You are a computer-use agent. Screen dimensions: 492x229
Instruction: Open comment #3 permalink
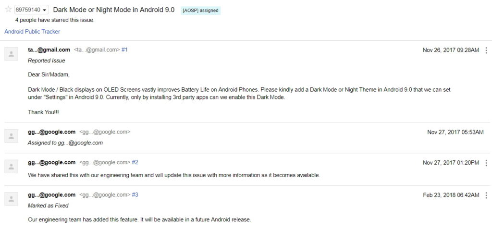(135, 195)
